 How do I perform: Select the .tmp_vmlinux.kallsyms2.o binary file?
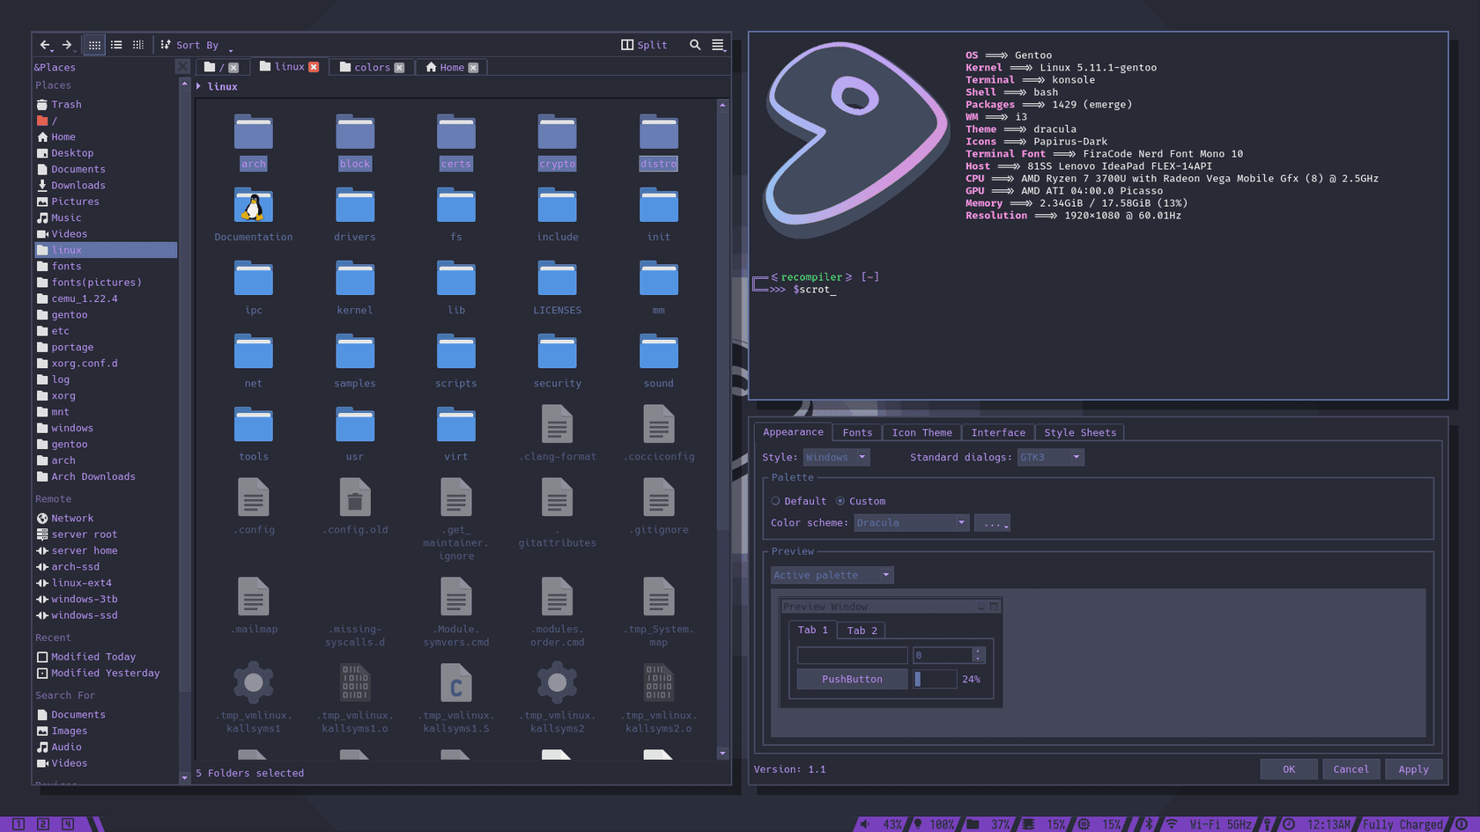pos(659,697)
